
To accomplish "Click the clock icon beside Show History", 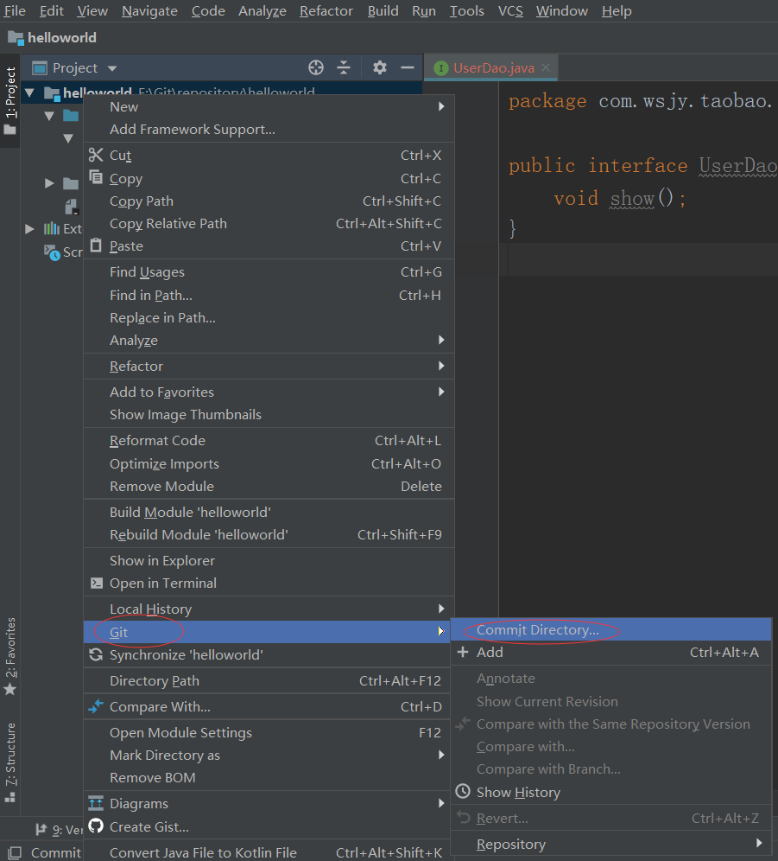I will coord(463,791).
